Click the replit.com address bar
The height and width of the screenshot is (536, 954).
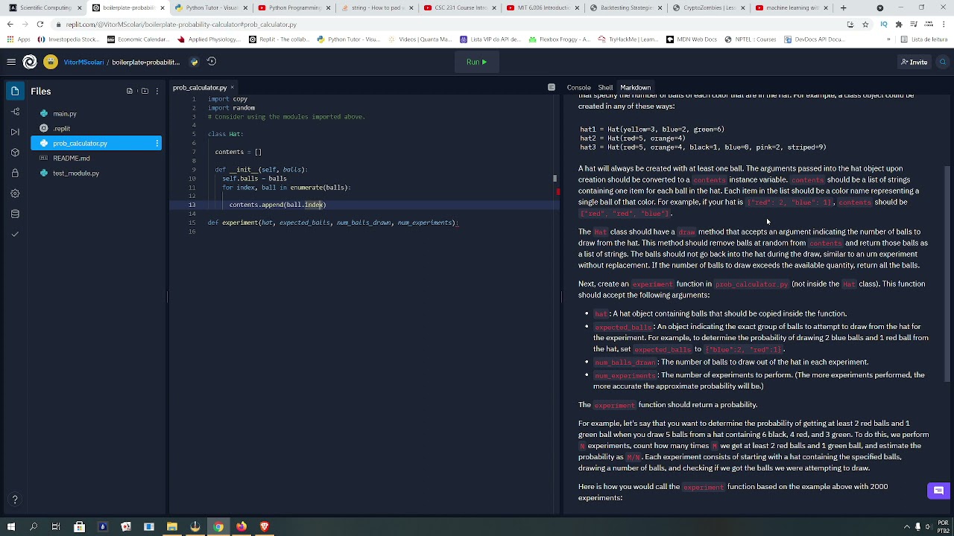(447, 24)
